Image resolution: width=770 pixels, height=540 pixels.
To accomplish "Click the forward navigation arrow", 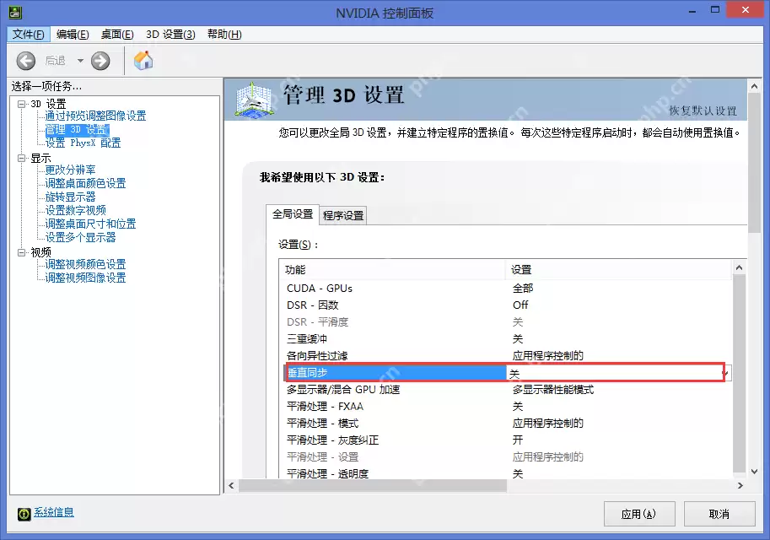I will point(100,60).
